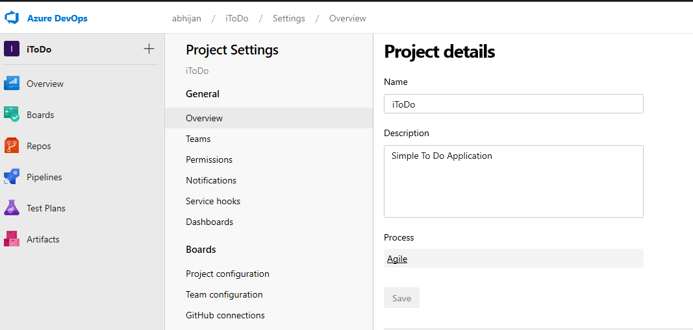The width and height of the screenshot is (693, 330).
Task: Open the Repos icon in sidebar
Action: click(x=12, y=146)
